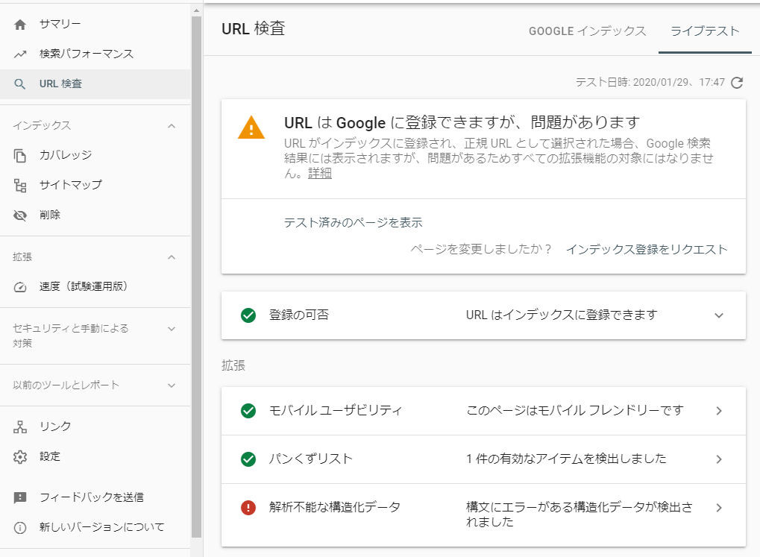Collapse the インデックス sidebar section
Image resolution: width=760 pixels, height=557 pixels.
172,125
